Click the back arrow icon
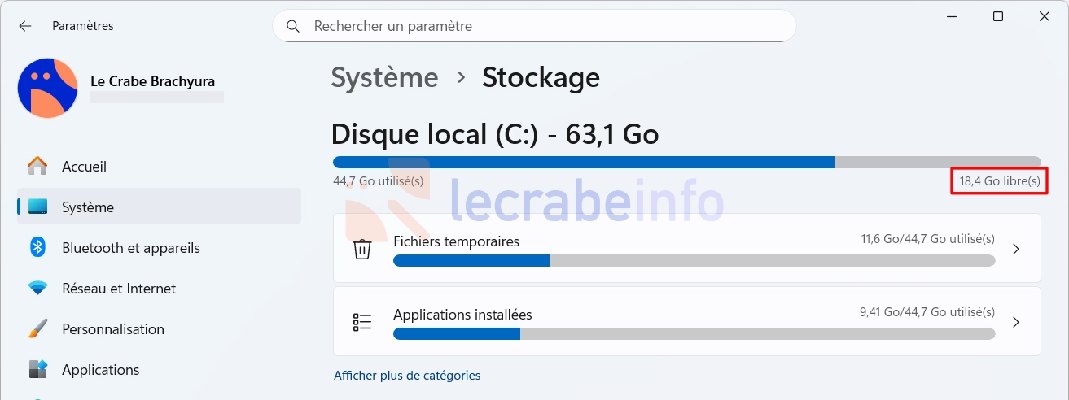The width and height of the screenshot is (1069, 400). pyautogui.click(x=25, y=26)
